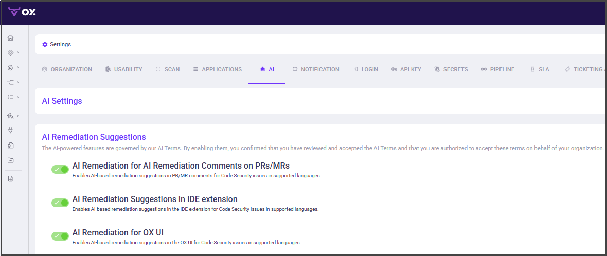Turn off AI Remediation for OX UI
Image resolution: width=607 pixels, height=256 pixels.
[60, 236]
